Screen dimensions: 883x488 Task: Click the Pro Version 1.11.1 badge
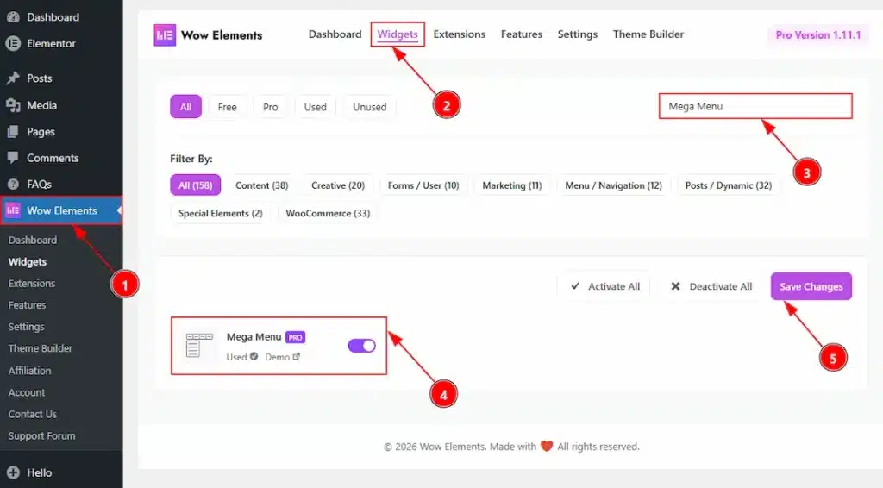818,34
